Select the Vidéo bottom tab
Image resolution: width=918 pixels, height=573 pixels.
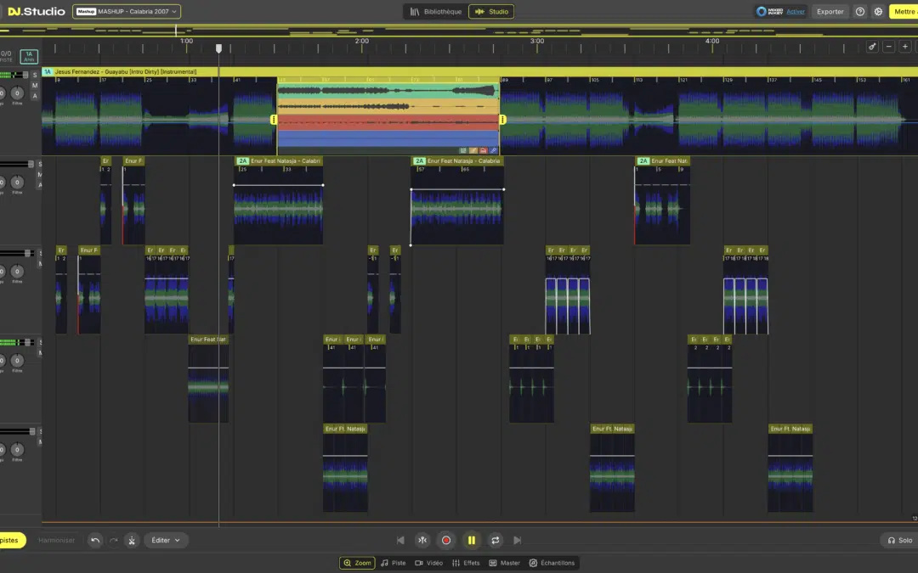(429, 563)
